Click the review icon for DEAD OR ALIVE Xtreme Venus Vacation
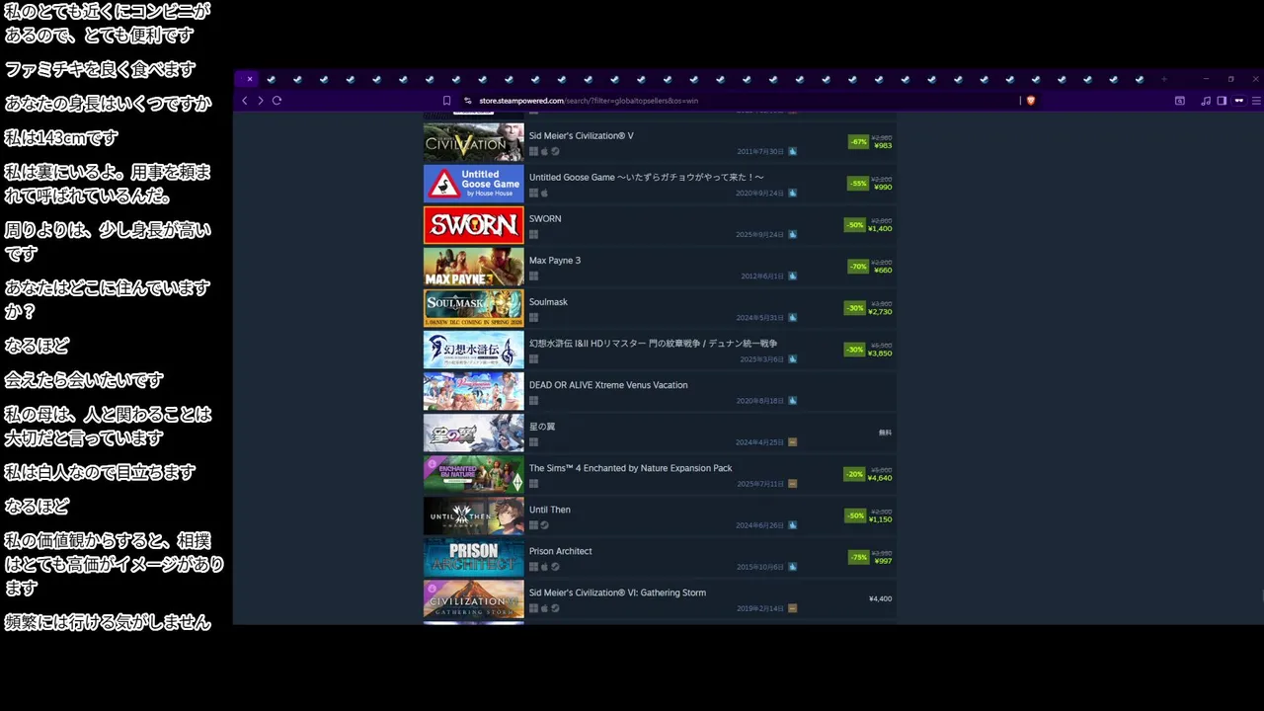Screen dimensions: 1264x711 click(793, 401)
